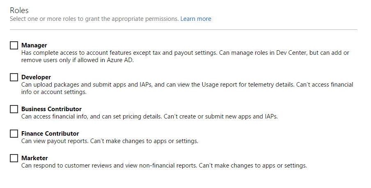
Task: Click the Business Contributor label text
Action: pyautogui.click(x=51, y=109)
